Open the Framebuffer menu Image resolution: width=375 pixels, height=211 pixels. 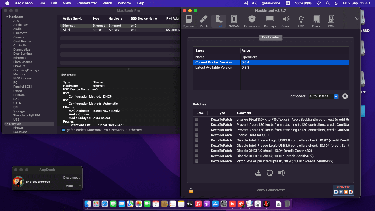pyautogui.click(x=87, y=3)
